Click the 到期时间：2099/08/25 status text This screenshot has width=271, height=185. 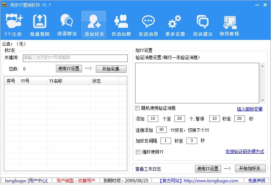(126, 181)
